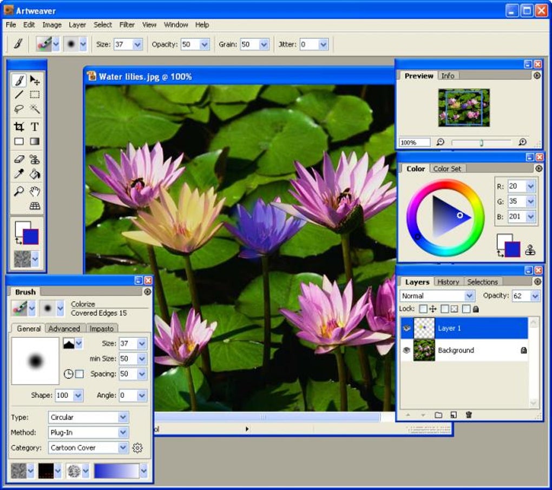The image size is (552, 490).
Task: Open the toolbar Size dropdown
Action: coord(137,44)
